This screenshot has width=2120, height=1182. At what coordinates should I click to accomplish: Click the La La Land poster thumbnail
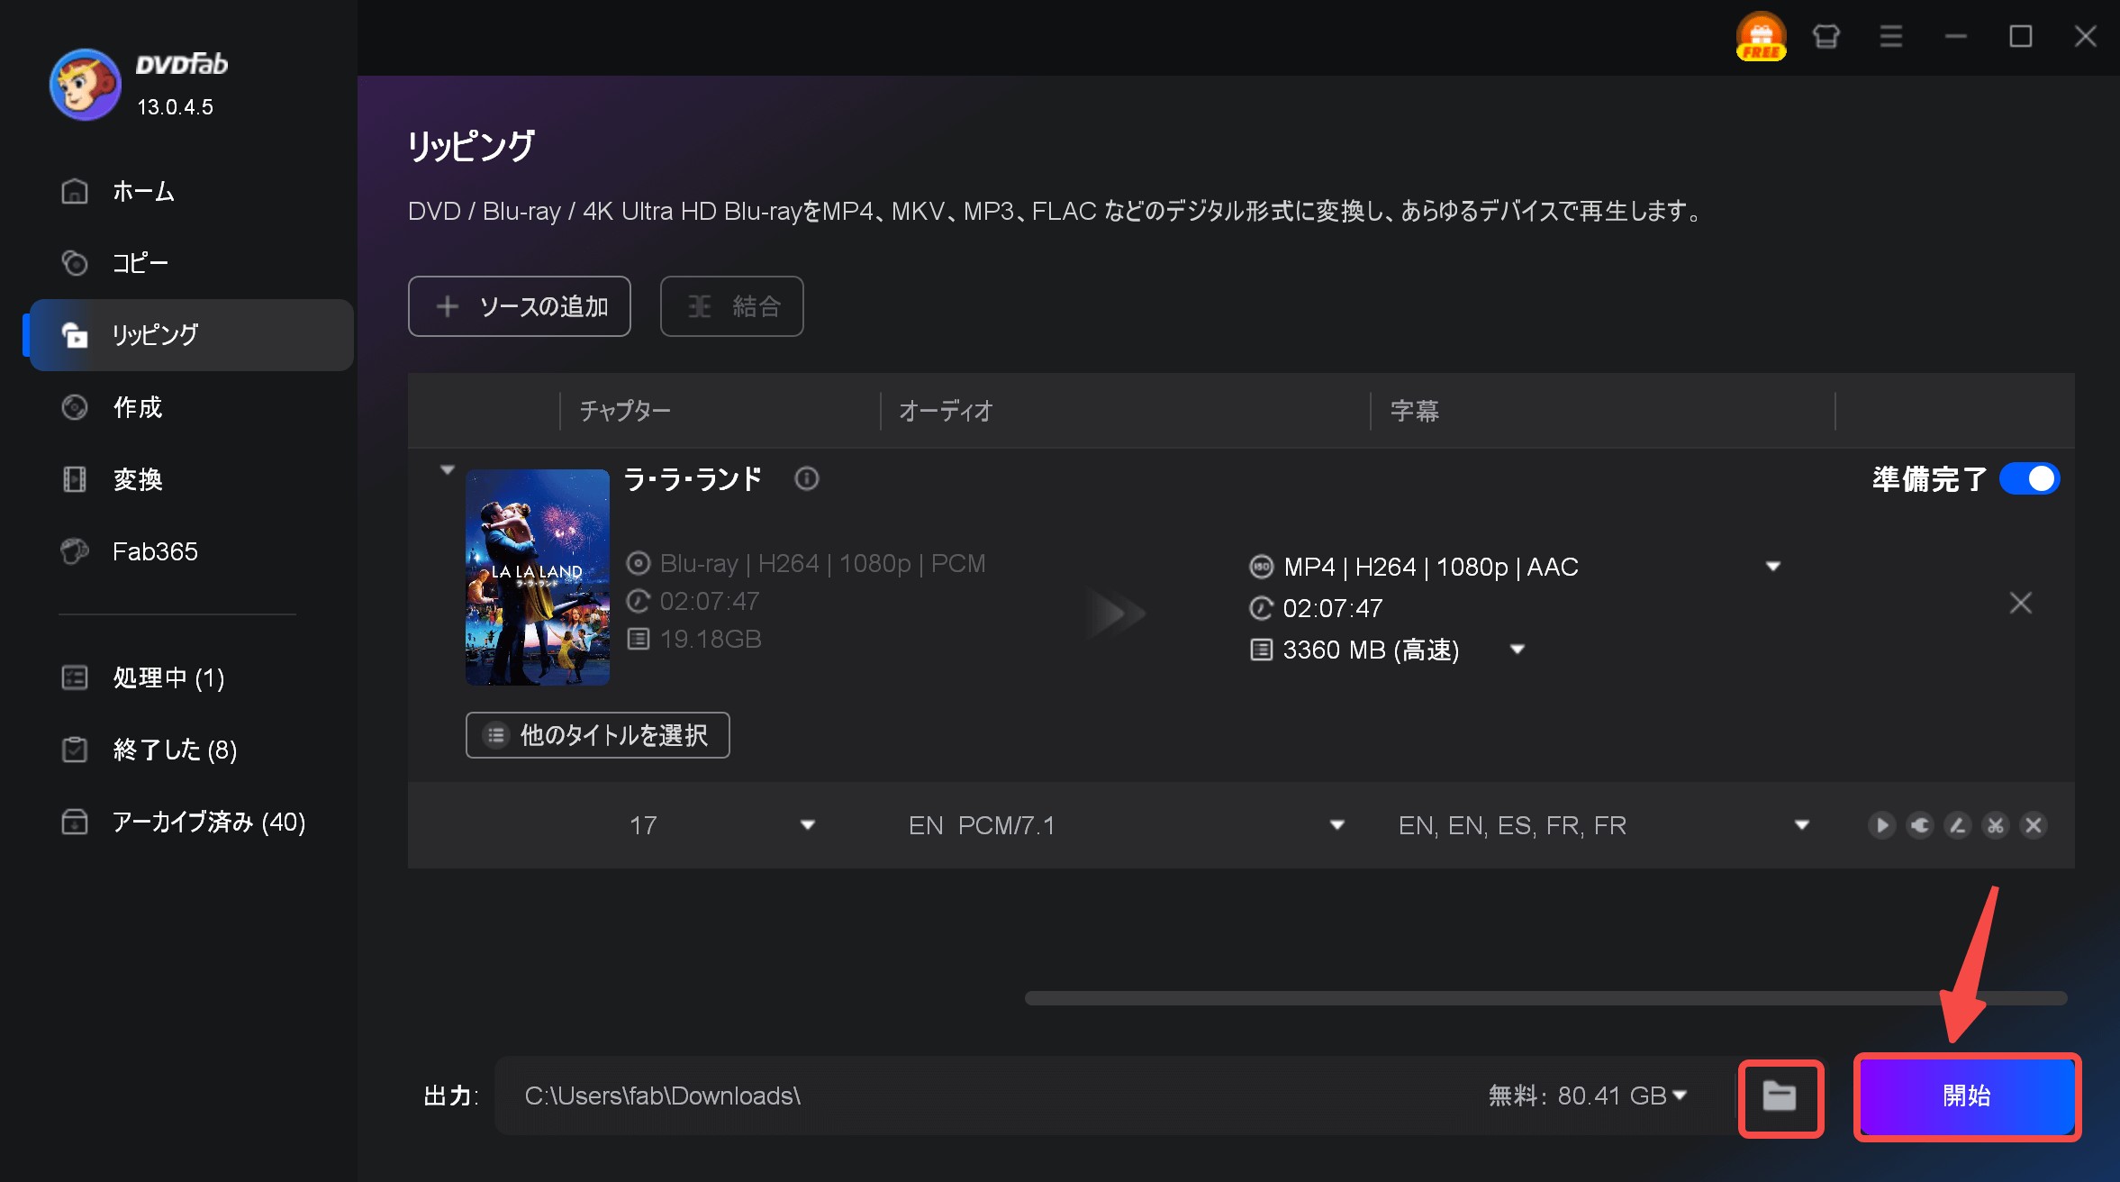(538, 577)
